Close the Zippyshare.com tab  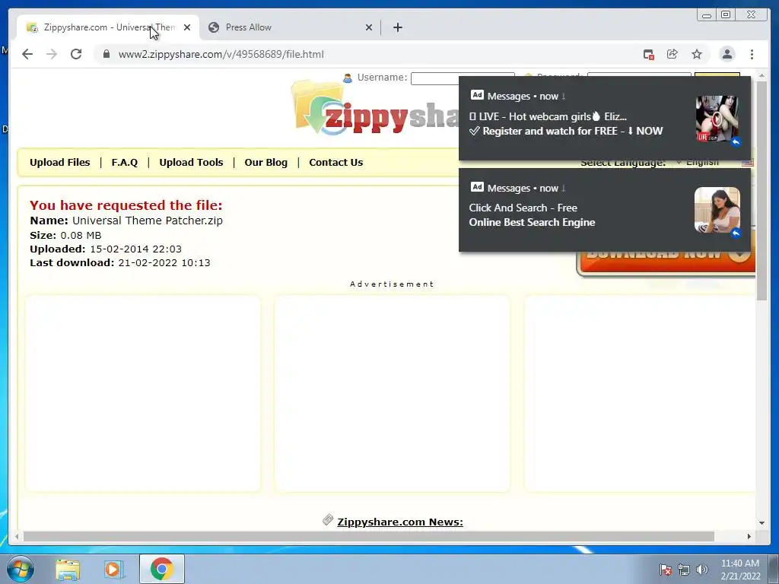point(187,27)
